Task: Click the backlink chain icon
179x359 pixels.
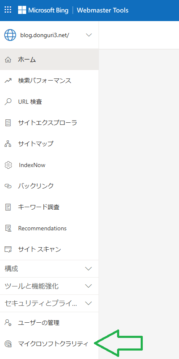Action: pos(8,186)
